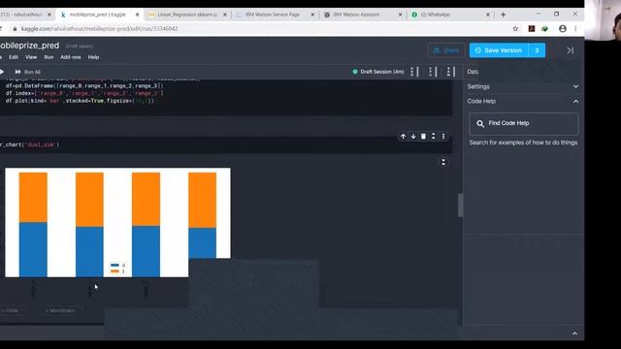Bookmark this page with the star icon
This screenshot has width=621, height=349.
515,28
